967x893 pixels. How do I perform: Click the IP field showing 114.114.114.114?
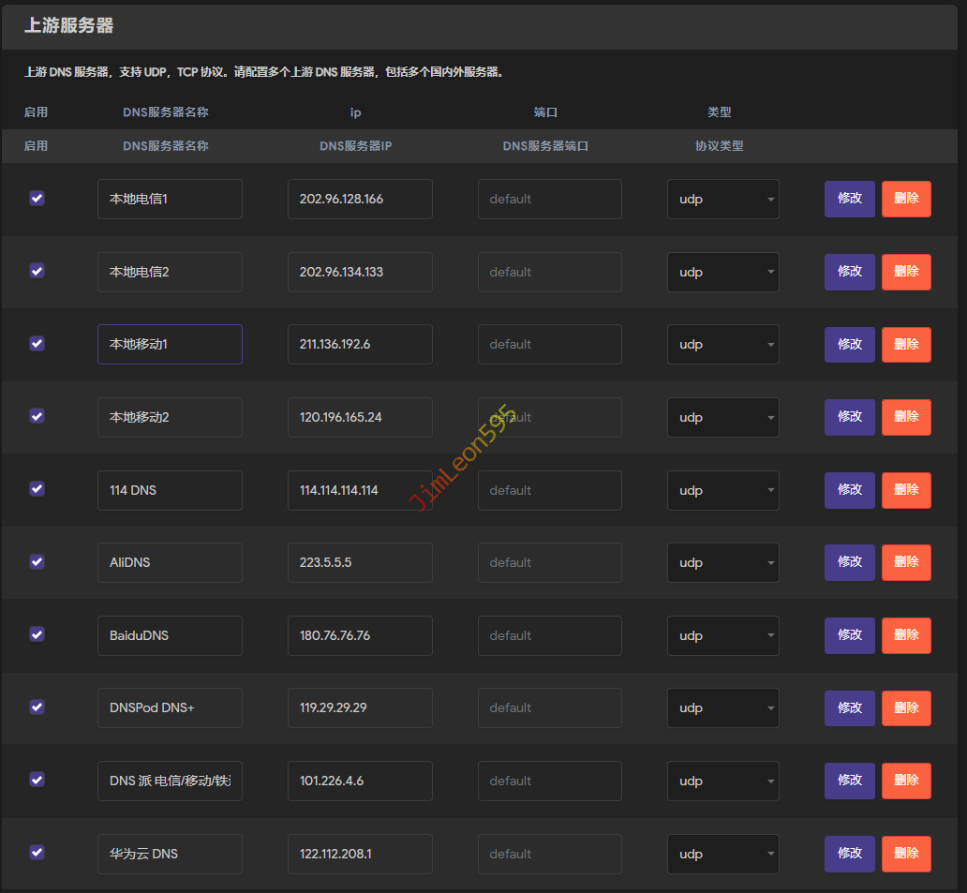(x=360, y=490)
